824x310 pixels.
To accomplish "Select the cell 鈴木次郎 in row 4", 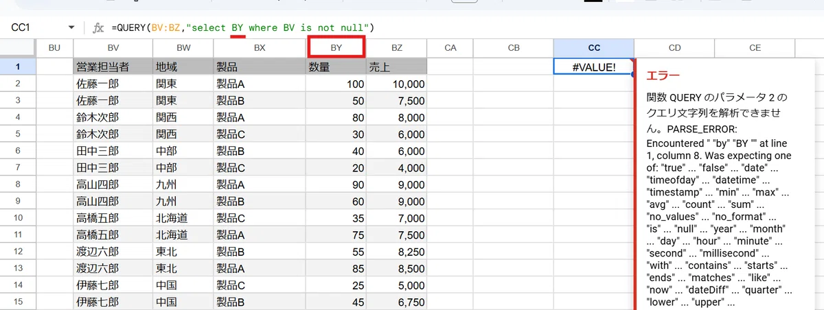I will coord(113,117).
